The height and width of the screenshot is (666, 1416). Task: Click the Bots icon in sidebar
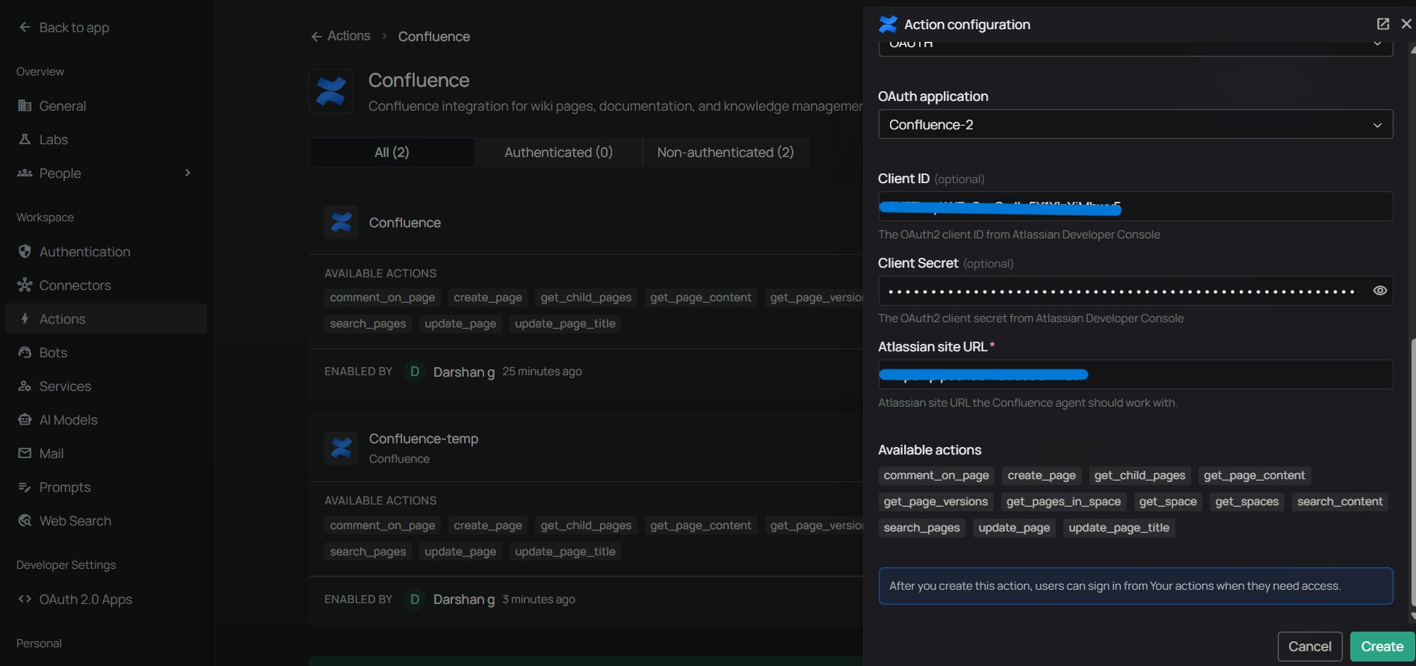coord(25,352)
